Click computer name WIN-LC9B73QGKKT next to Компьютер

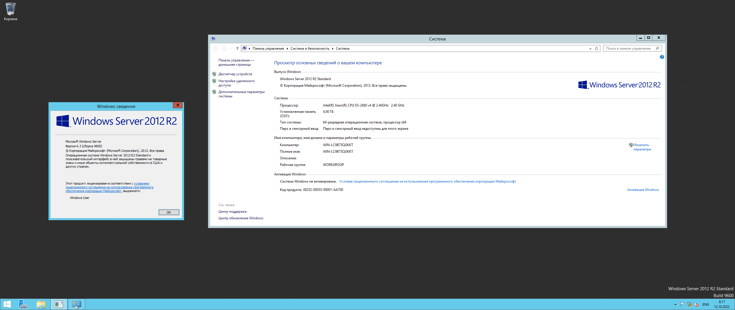click(x=338, y=145)
